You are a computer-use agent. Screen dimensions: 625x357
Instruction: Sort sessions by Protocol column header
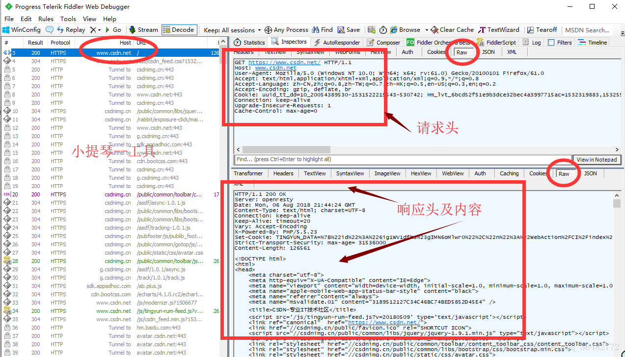(60, 43)
